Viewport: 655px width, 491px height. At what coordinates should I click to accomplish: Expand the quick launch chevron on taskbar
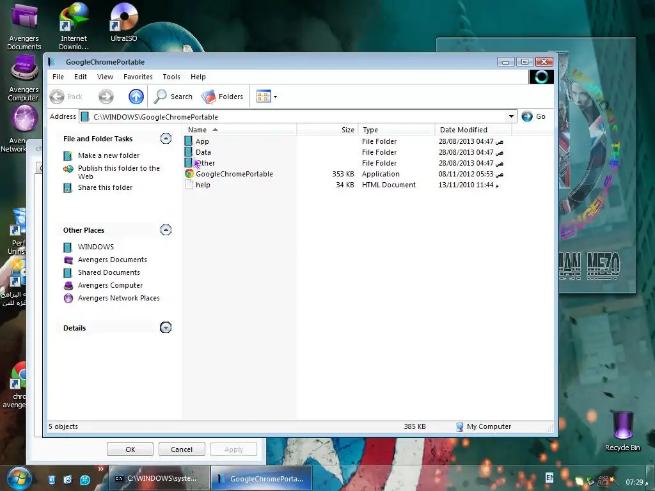[100, 469]
